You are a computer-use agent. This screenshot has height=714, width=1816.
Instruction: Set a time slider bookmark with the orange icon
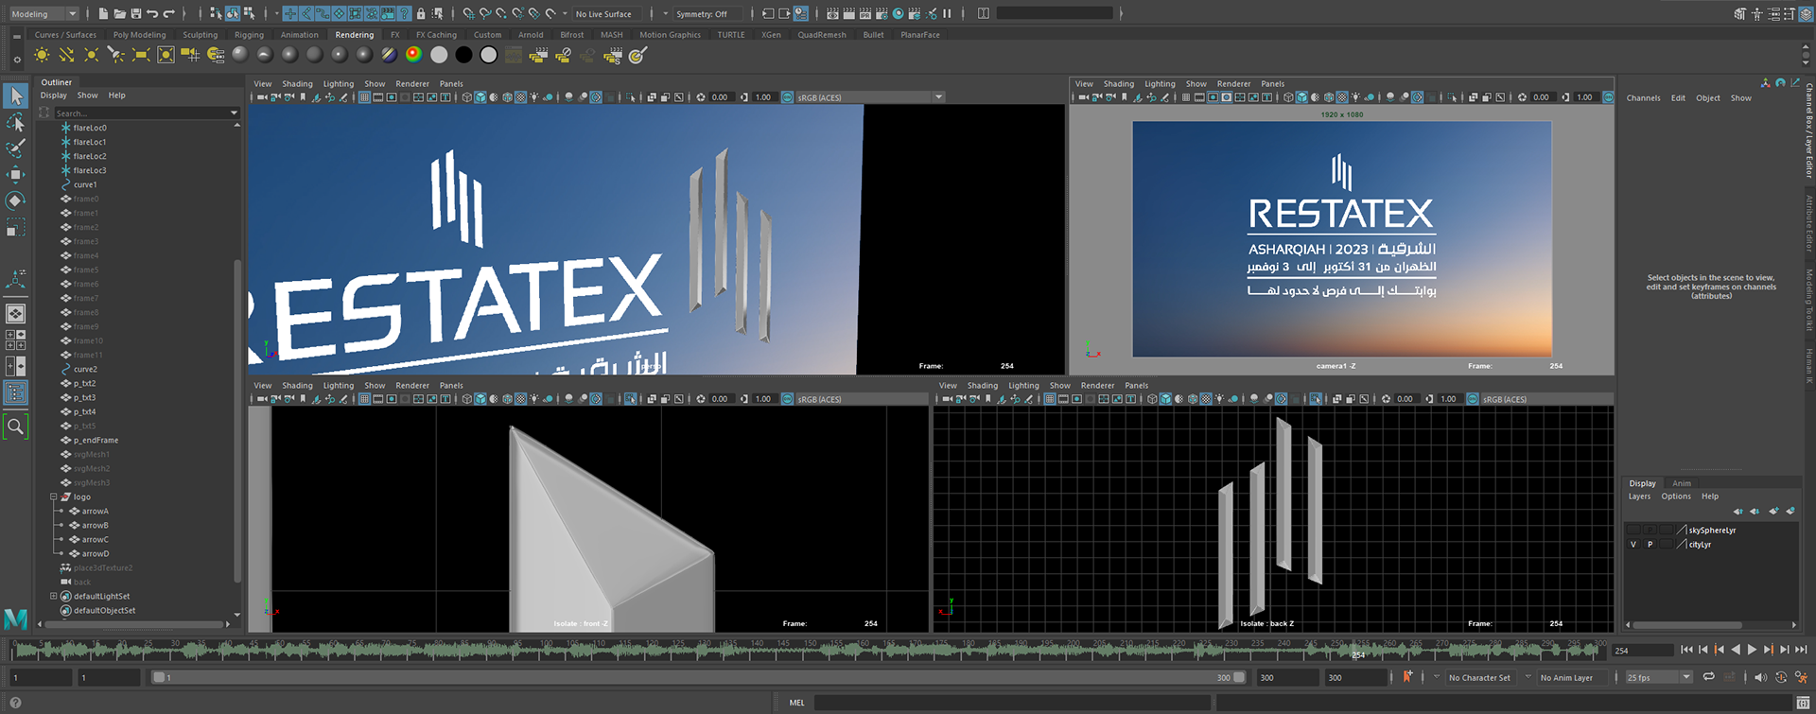click(1407, 676)
